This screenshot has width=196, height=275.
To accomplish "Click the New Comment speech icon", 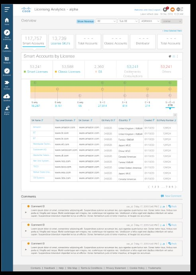I will pos(162,196).
